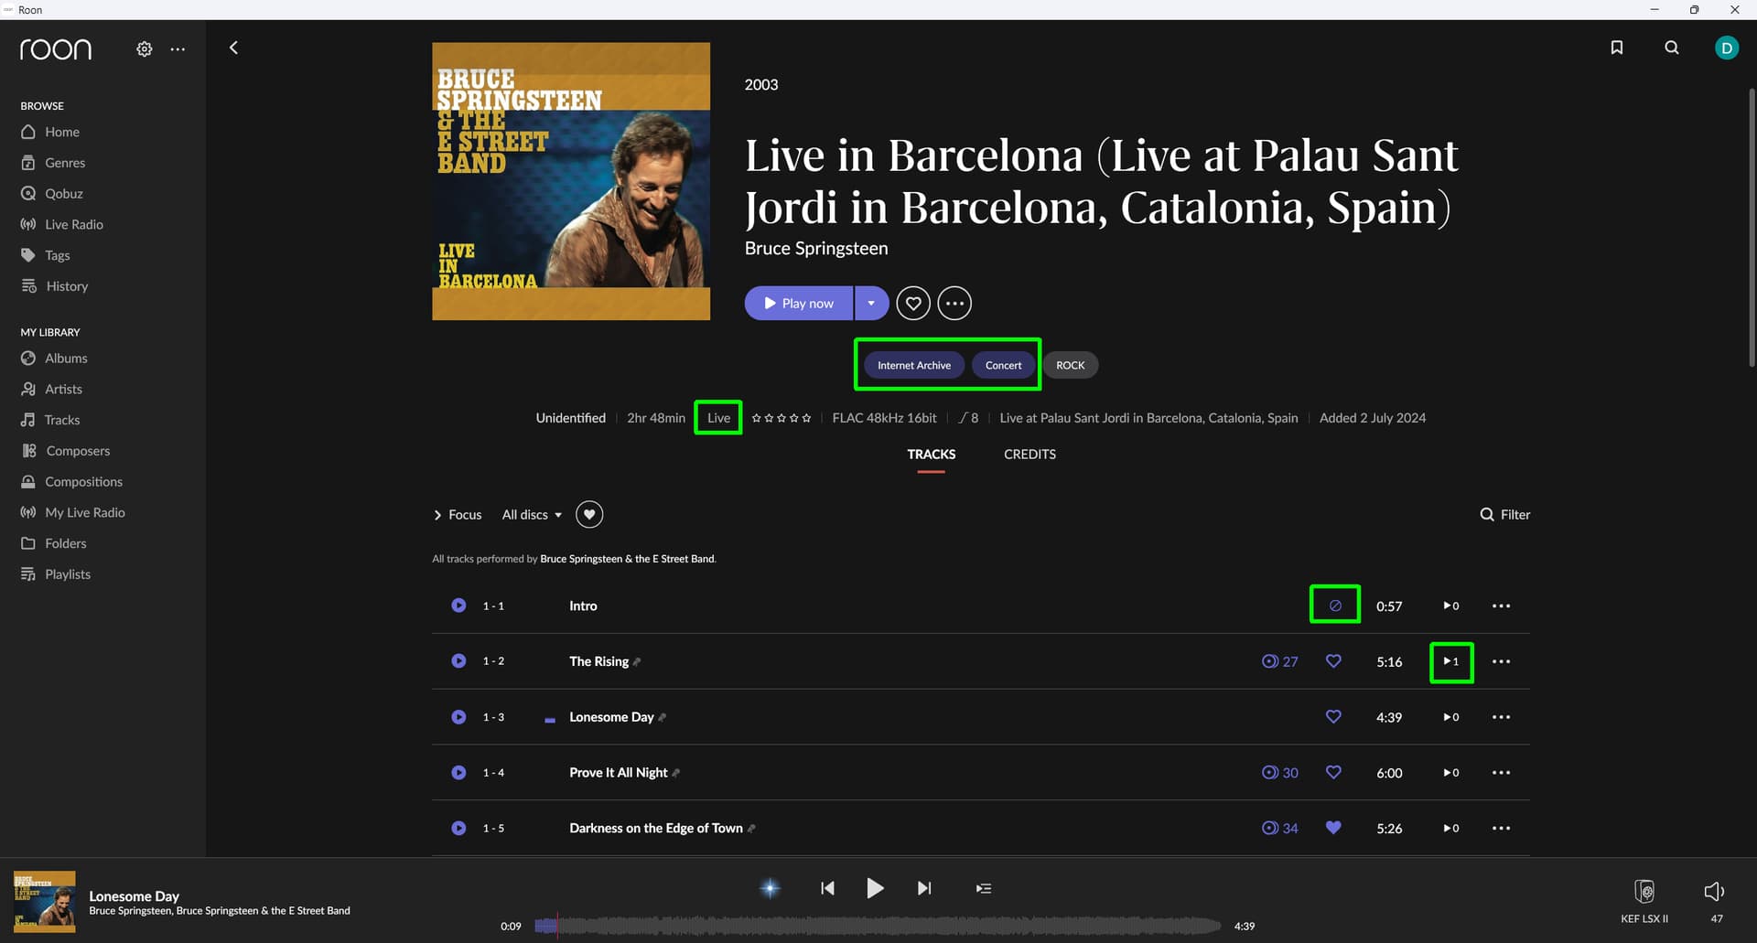The image size is (1757, 943).
Task: Play Lonesome Day track icon
Action: (x=458, y=717)
